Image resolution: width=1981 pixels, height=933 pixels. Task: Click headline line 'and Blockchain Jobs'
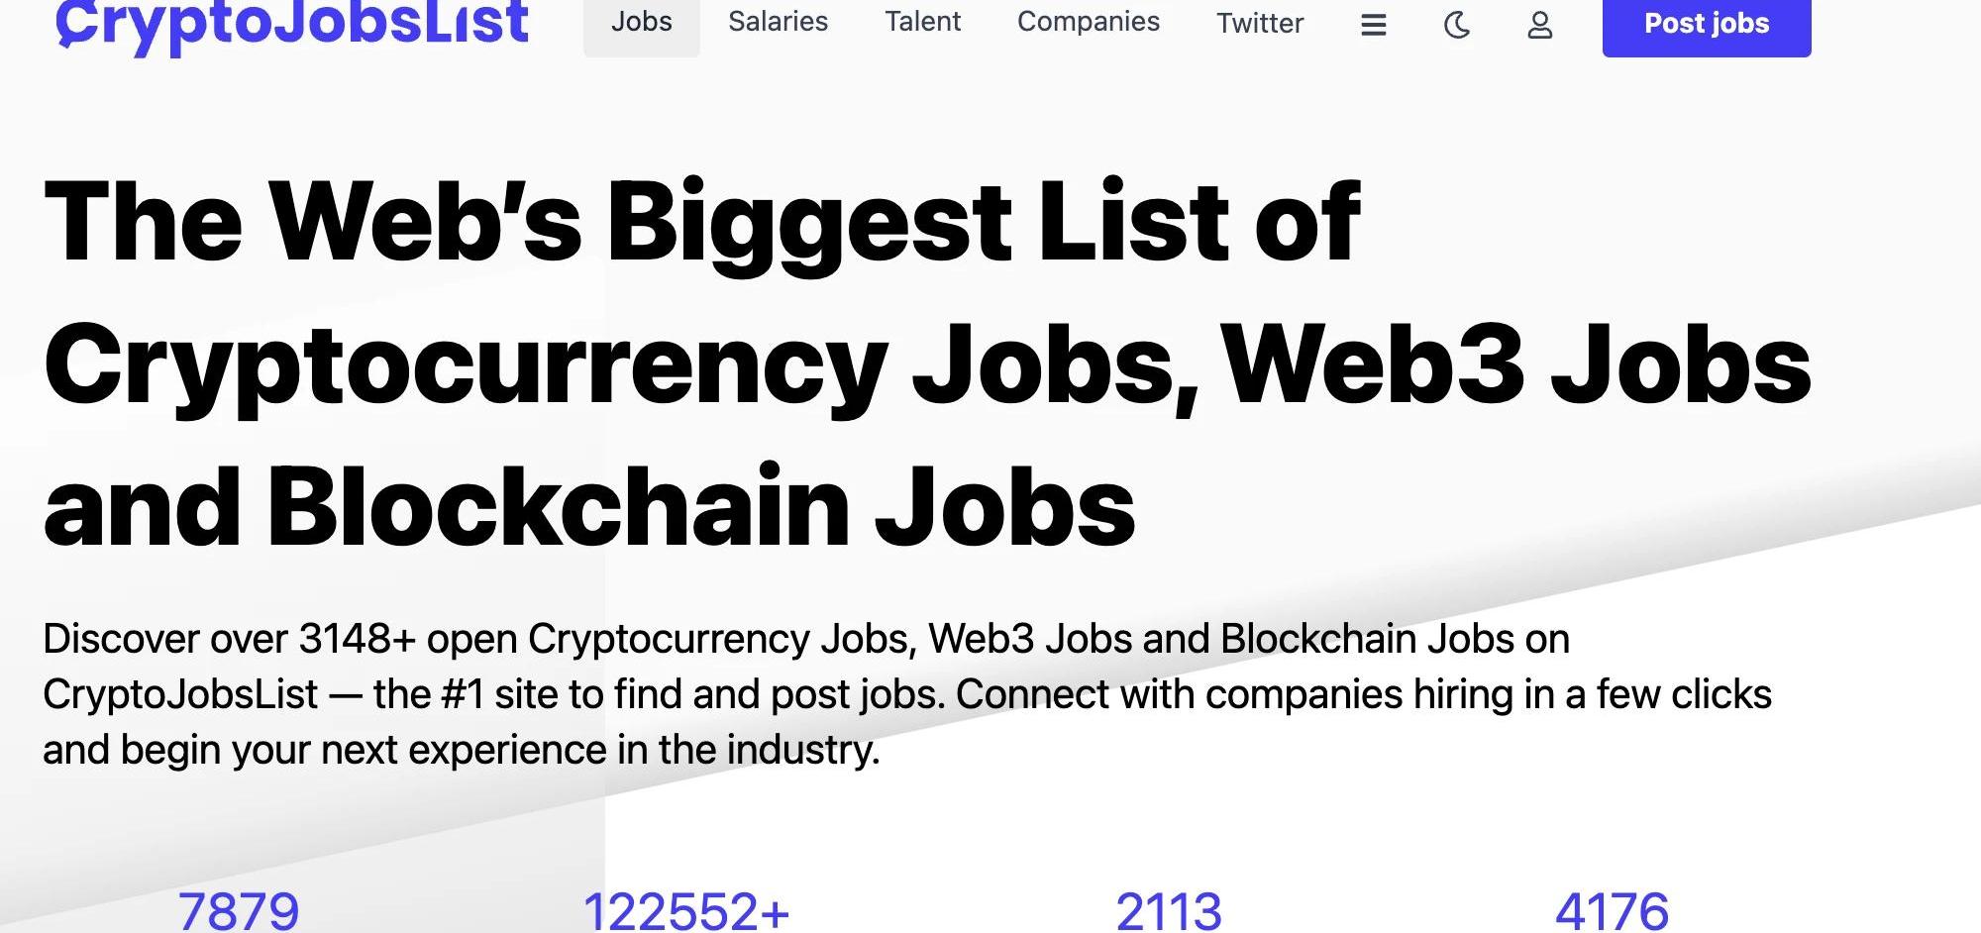589,507
